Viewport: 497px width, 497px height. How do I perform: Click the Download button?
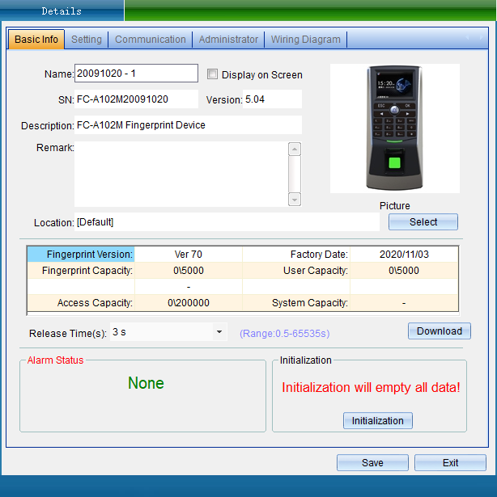point(439,331)
